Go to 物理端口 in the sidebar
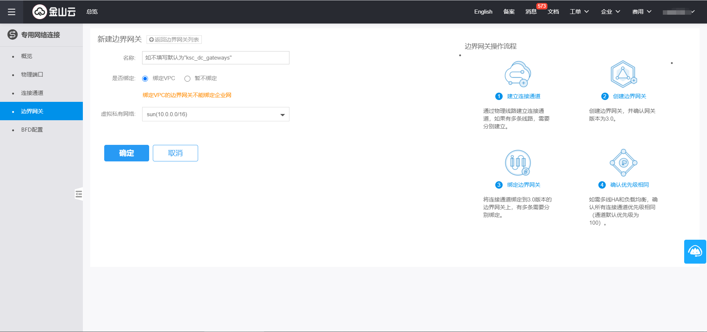The width and height of the screenshot is (707, 332). tap(32, 75)
